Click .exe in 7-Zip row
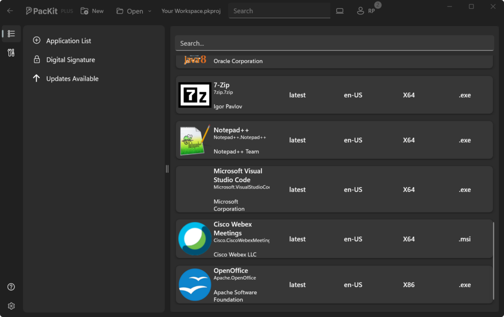Viewport: 504px width, 317px height. click(465, 95)
